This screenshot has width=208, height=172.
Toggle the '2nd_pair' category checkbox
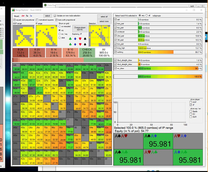[115, 36]
